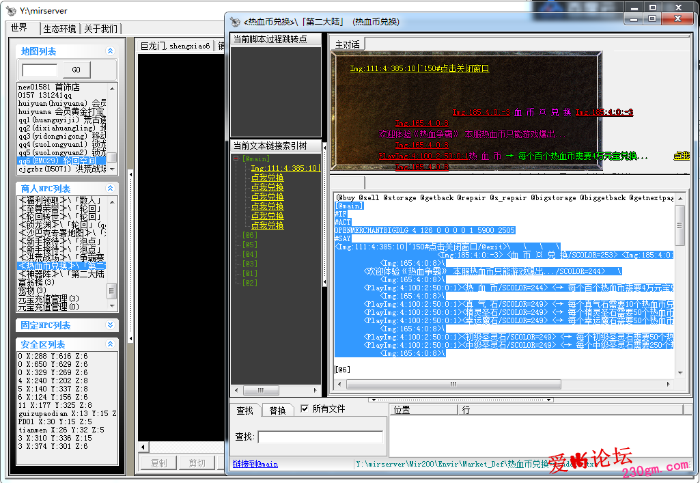Click the link tree scroll right arrow
The image size is (700, 483).
click(316, 390)
